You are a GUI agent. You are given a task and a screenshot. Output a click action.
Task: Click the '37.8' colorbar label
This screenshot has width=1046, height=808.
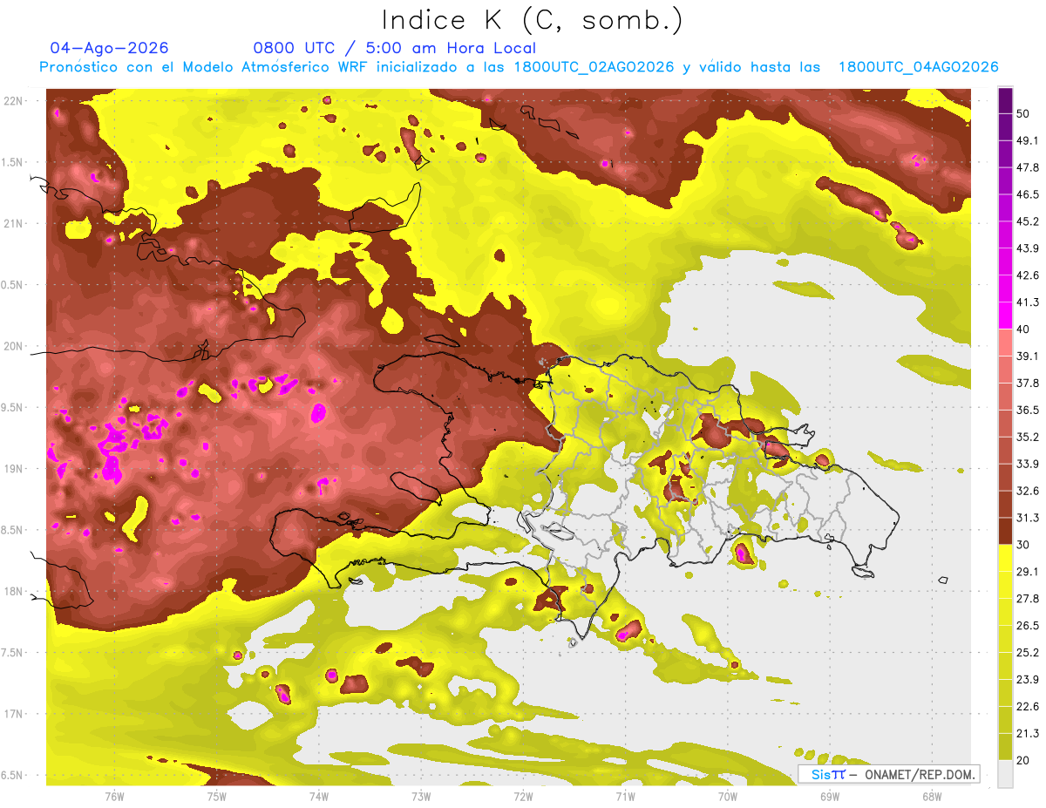click(x=1028, y=383)
